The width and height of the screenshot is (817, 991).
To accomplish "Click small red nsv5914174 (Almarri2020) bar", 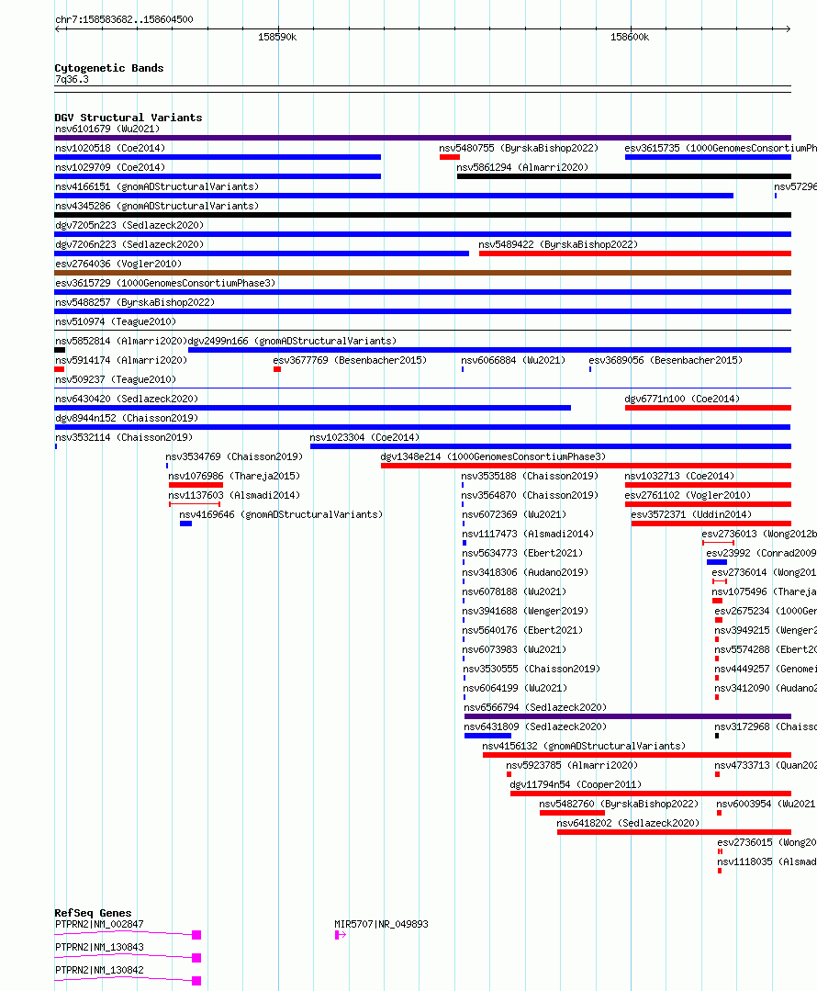I will [x=60, y=369].
